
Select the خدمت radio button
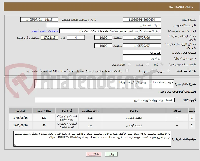tap(147, 64)
